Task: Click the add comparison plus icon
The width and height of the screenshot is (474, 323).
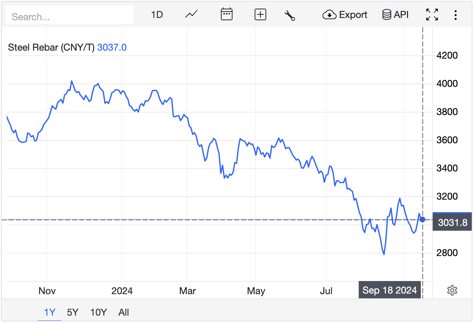Action: click(260, 14)
